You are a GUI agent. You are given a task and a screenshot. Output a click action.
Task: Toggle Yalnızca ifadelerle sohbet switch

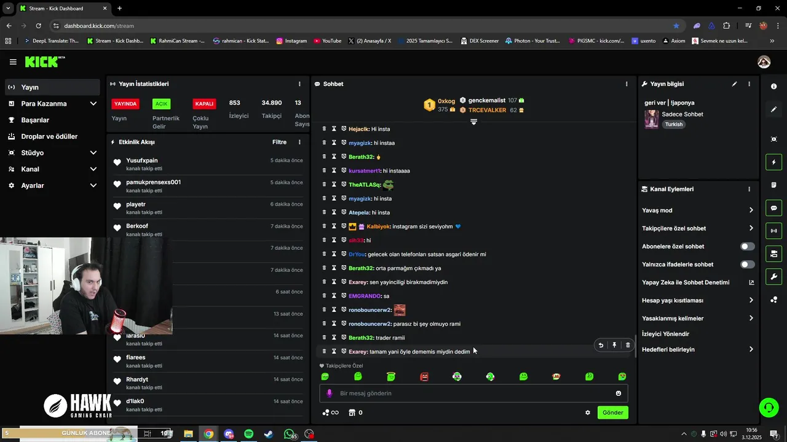click(x=748, y=265)
